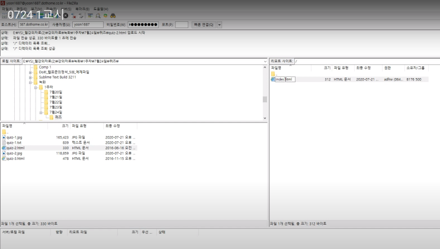Click the disconnect from server toolbar icon
440x249 pixels.
73,16
